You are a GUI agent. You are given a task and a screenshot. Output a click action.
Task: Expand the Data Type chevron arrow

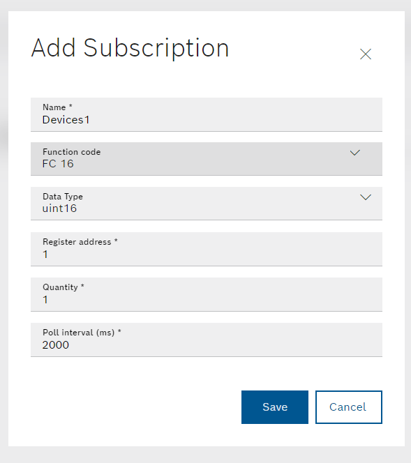(x=366, y=197)
